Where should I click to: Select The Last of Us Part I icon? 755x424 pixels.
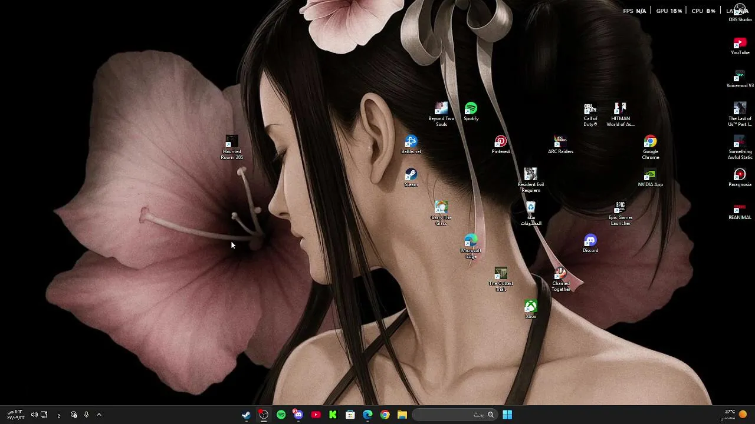click(740, 114)
